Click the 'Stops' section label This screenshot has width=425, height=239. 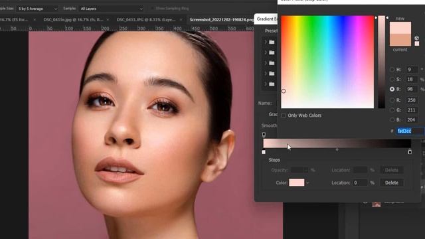point(274,160)
